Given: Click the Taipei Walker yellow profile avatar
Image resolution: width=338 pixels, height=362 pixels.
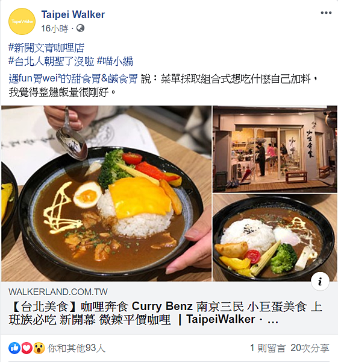Looking at the screenshot, I should point(22,22).
